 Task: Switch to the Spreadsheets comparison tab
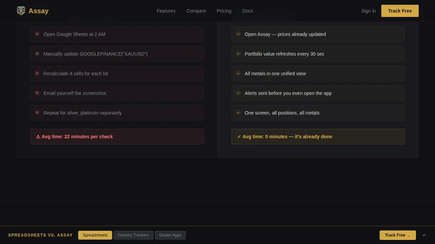95,235
